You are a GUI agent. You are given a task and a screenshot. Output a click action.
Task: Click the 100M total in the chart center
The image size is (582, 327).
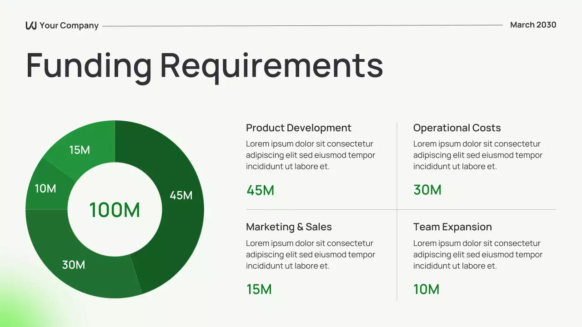pos(115,209)
